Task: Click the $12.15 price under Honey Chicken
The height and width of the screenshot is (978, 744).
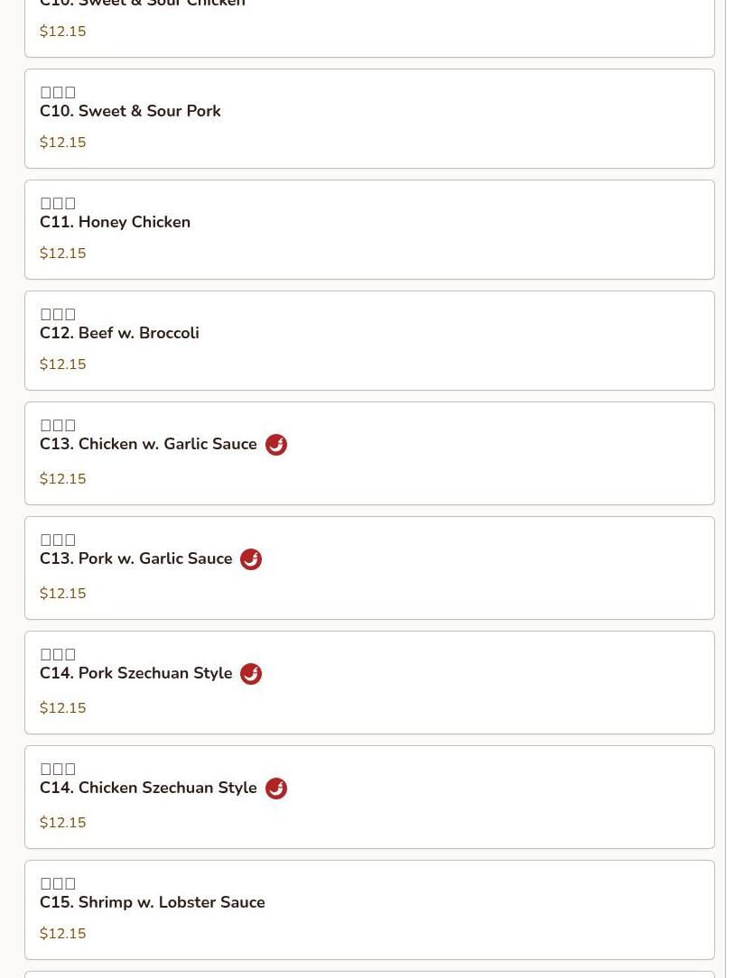Action: point(63,254)
